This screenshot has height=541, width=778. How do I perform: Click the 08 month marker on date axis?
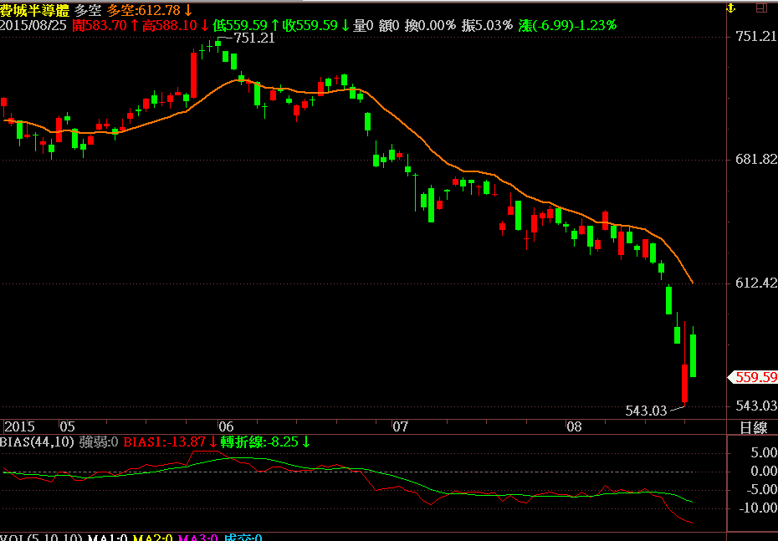click(574, 426)
